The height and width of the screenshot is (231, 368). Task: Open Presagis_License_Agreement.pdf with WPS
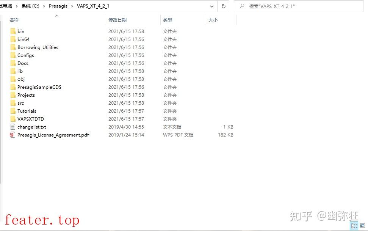click(53, 135)
